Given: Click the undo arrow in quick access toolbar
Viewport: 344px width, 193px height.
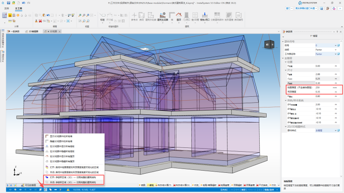Looking at the screenshot, I should coord(24,3).
